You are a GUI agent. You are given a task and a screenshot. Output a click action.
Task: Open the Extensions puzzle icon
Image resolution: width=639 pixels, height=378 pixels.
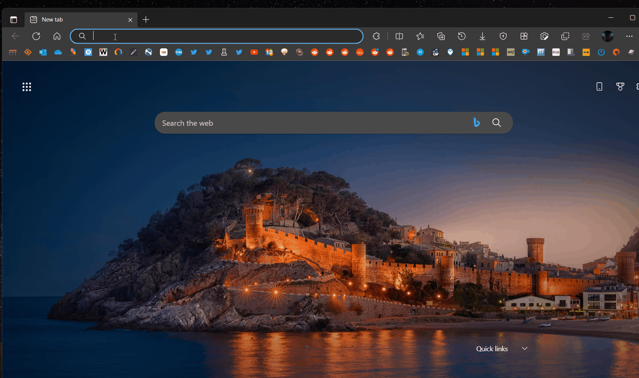[x=376, y=36]
